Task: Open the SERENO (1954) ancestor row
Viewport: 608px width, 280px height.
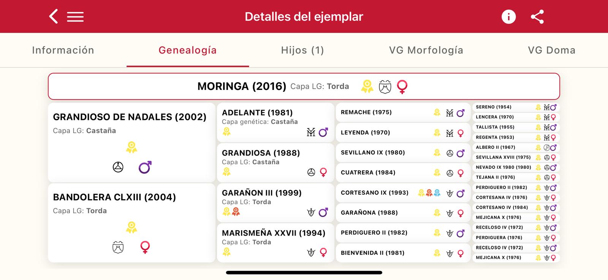Action: (x=516, y=107)
